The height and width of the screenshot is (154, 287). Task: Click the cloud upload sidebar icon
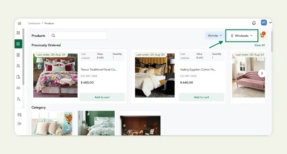[18, 88]
